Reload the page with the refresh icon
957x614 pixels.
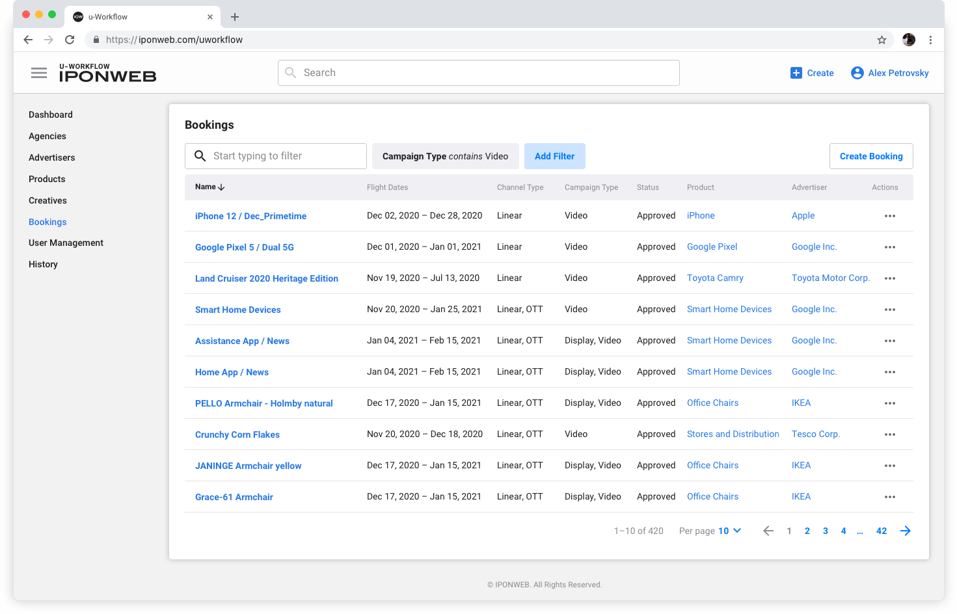click(70, 40)
